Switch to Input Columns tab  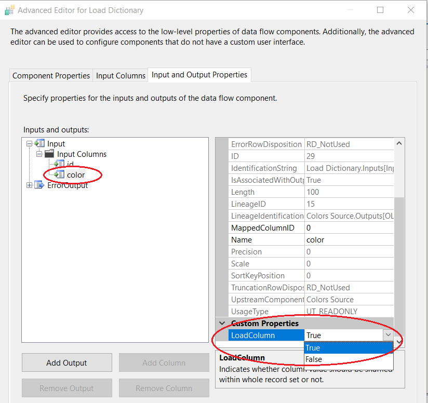[x=121, y=76]
